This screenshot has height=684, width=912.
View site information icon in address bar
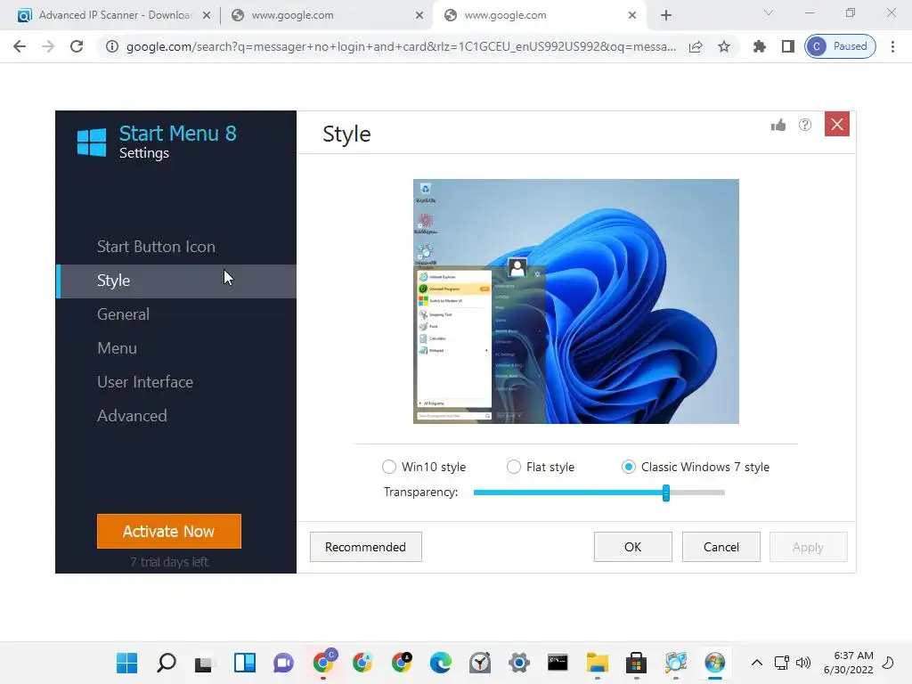click(112, 46)
